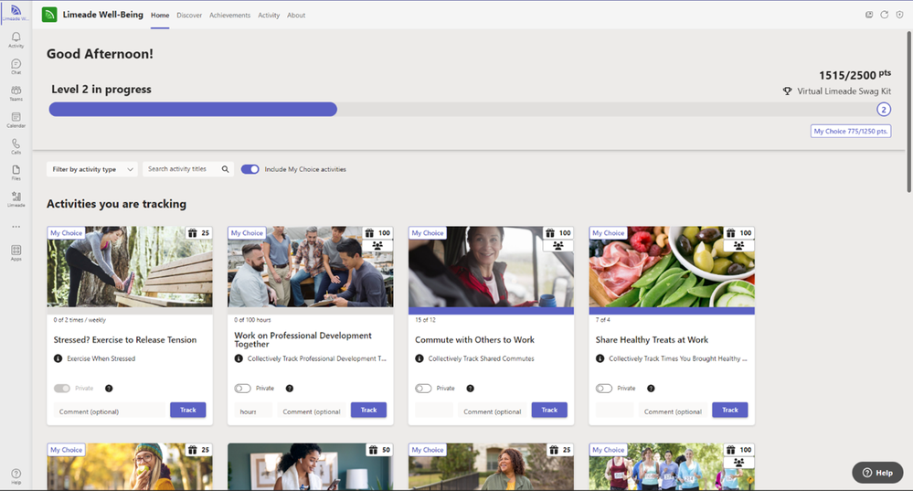The image size is (913, 491).
Task: Open the Achievements tab
Action: click(230, 16)
